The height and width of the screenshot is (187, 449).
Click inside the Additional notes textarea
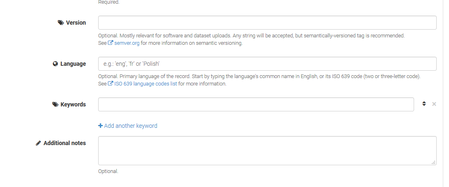tap(267, 150)
